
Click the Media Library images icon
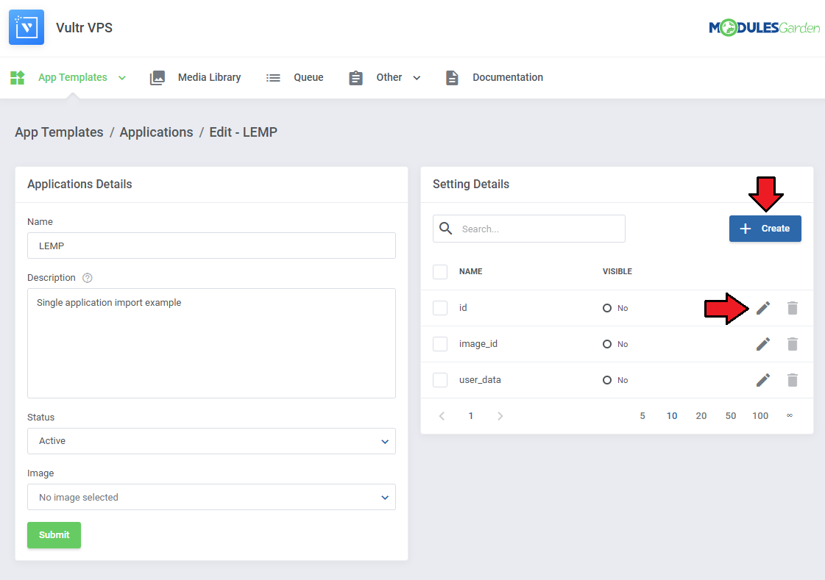(157, 78)
